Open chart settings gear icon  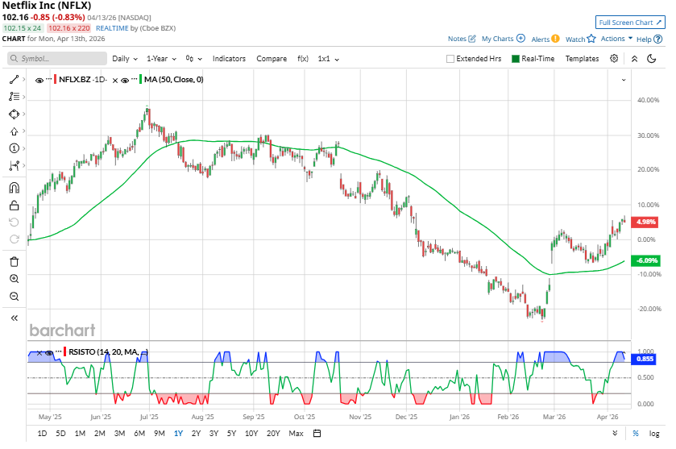[x=614, y=59]
